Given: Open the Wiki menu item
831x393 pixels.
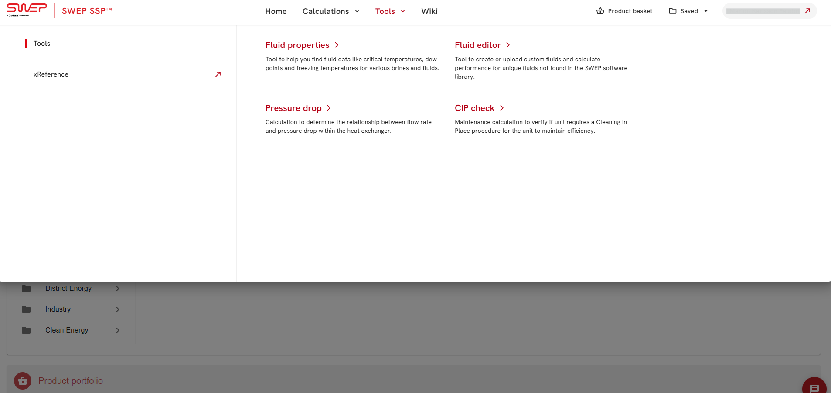Looking at the screenshot, I should 429,11.
